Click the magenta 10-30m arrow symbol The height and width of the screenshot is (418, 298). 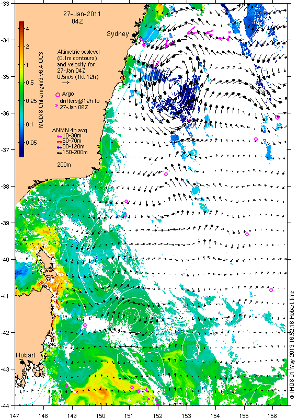pyautogui.click(x=60, y=136)
